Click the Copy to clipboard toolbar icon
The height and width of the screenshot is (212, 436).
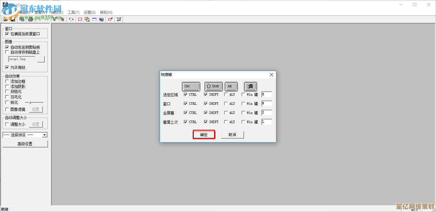pyautogui.click(x=22, y=19)
